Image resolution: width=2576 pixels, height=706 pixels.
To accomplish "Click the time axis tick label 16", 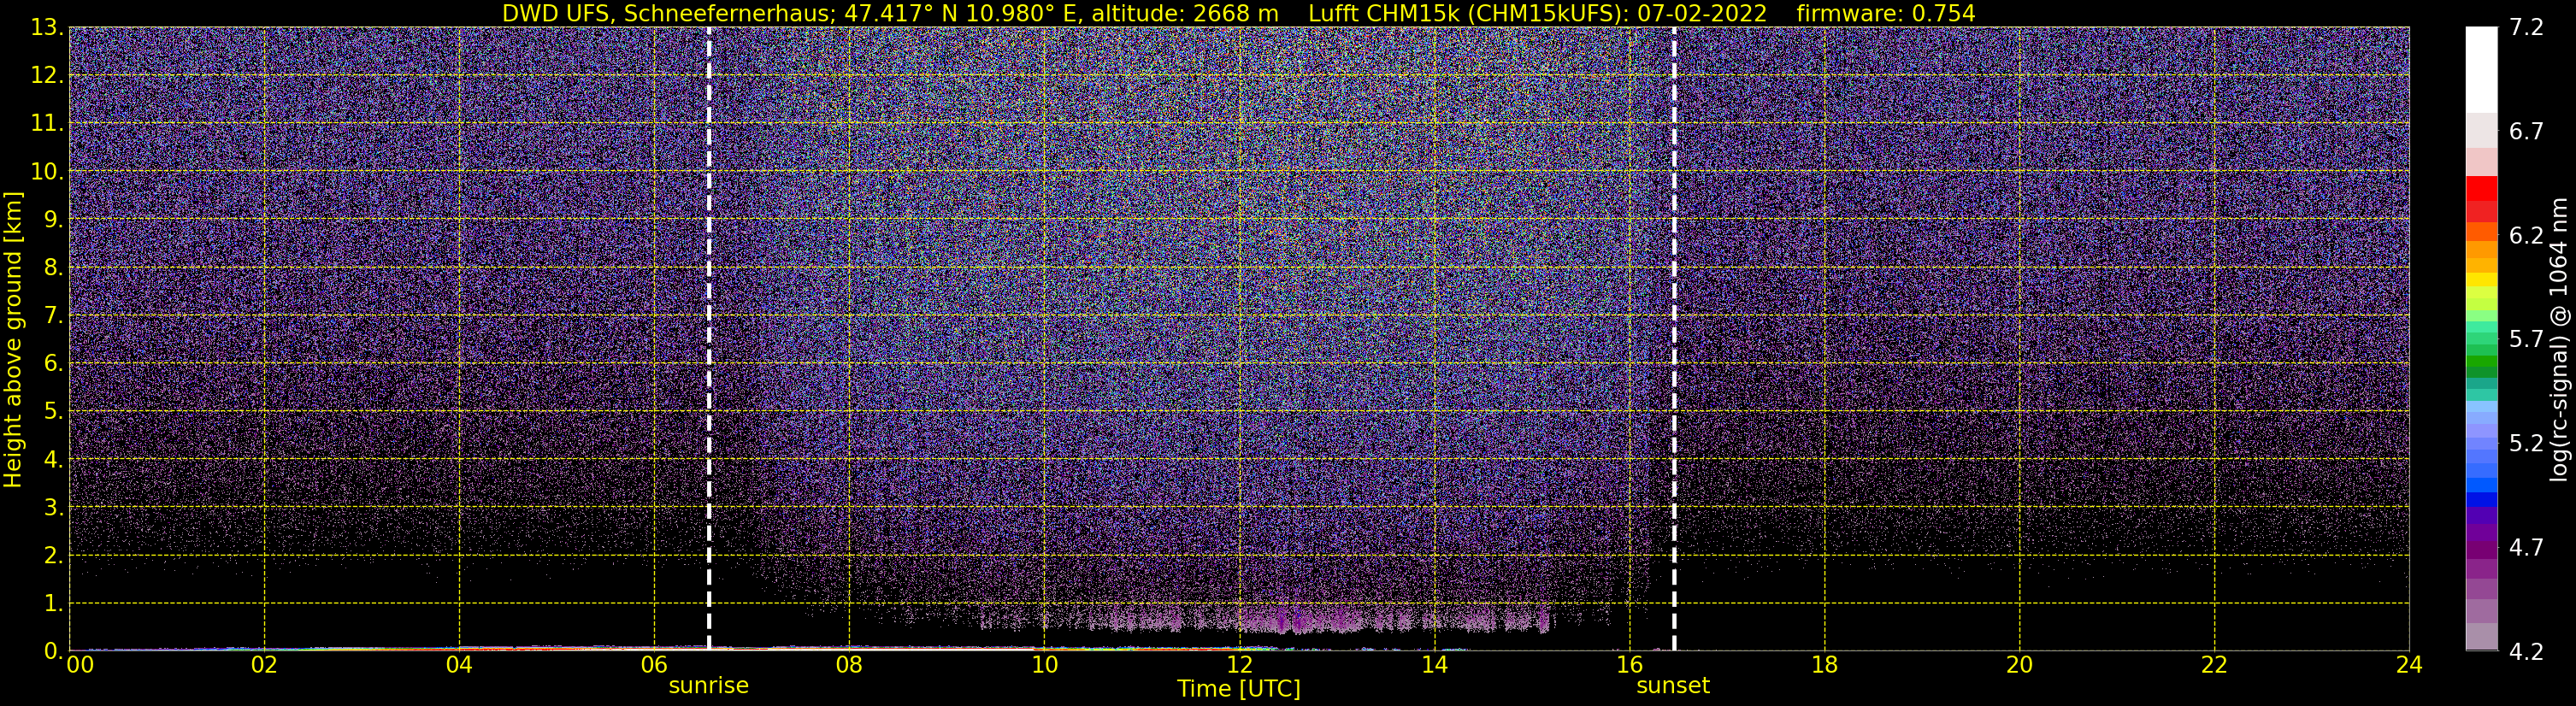I will [1629, 665].
